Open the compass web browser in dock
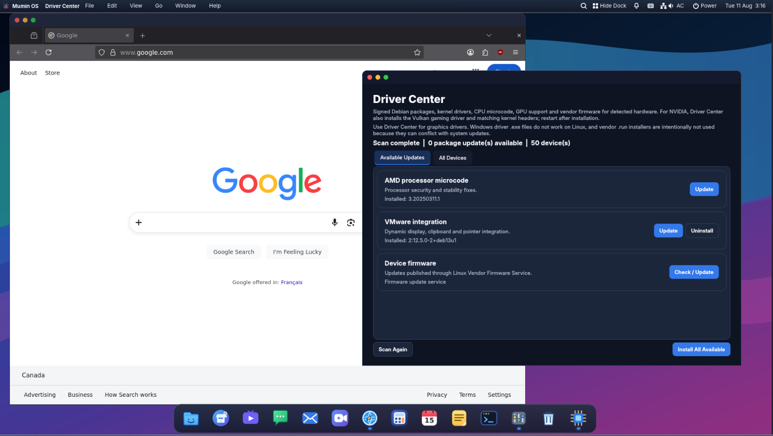 click(x=370, y=419)
